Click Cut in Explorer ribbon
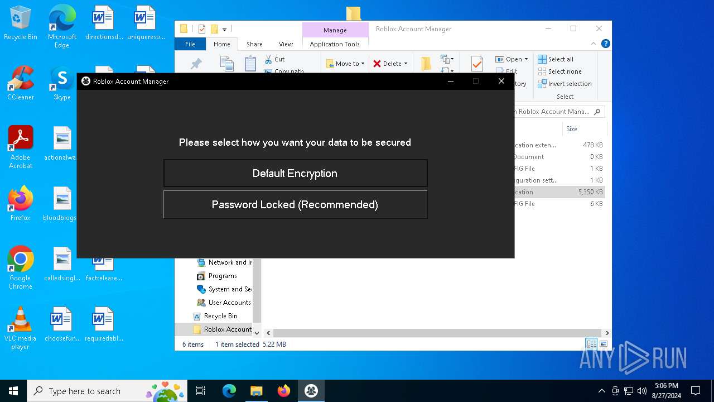This screenshot has width=714, height=402. (x=274, y=59)
